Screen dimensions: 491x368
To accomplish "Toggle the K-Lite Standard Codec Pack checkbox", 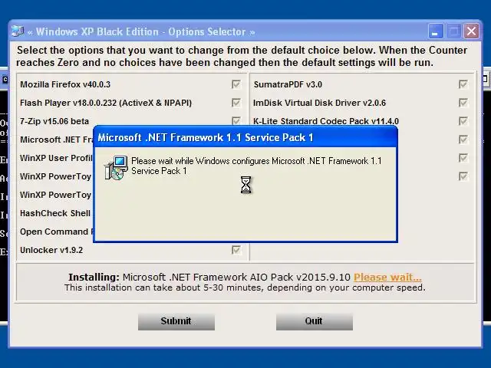I will 463,121.
